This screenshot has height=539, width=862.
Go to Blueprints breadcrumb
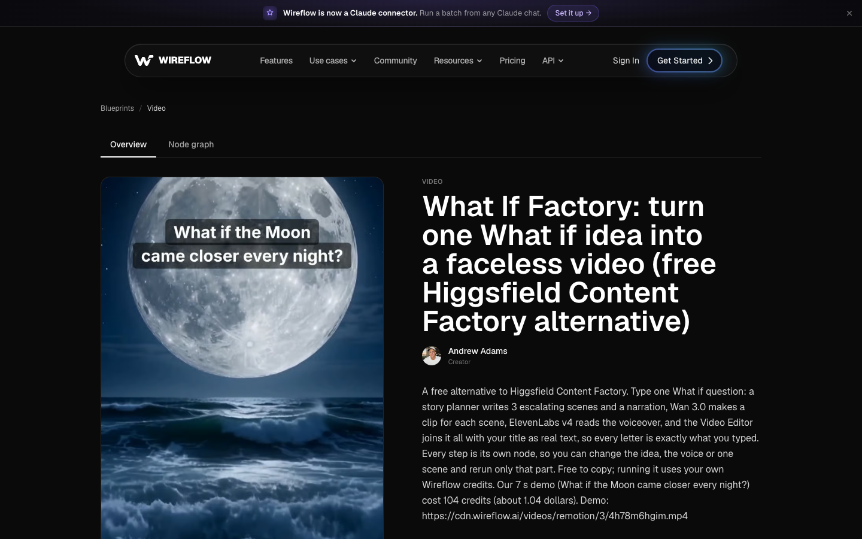(x=117, y=108)
